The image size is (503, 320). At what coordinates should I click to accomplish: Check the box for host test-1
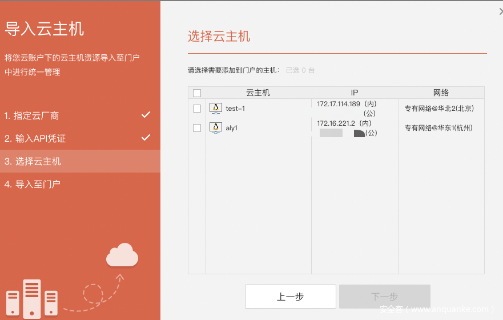[x=197, y=109]
